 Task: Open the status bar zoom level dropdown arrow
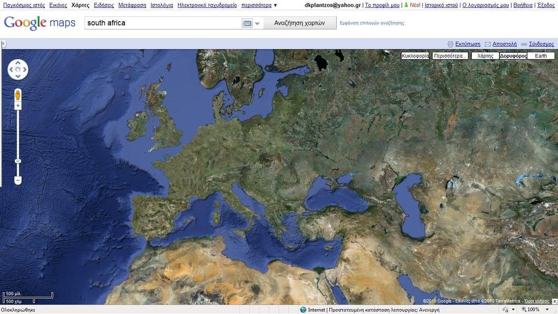(547, 310)
